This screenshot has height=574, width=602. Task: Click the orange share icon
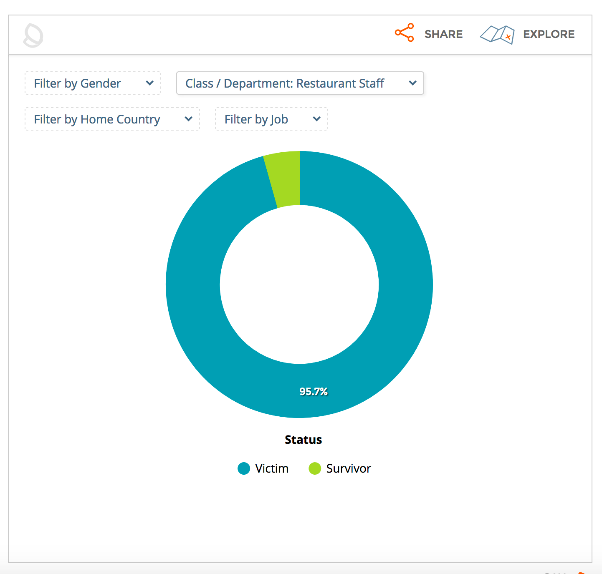click(x=404, y=33)
